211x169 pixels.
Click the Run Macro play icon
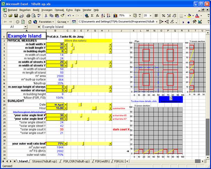pos(183,22)
